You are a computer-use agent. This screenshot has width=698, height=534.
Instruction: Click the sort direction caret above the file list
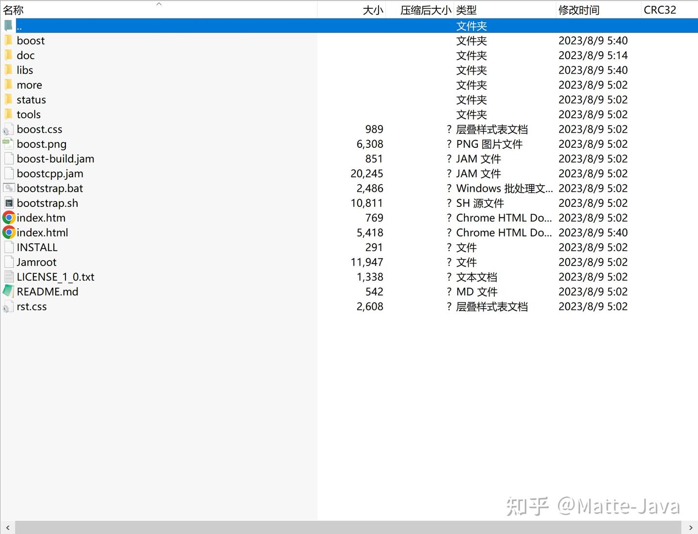[159, 4]
